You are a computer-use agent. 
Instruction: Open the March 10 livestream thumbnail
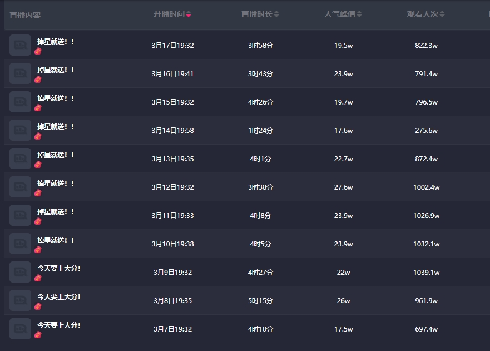21,244
